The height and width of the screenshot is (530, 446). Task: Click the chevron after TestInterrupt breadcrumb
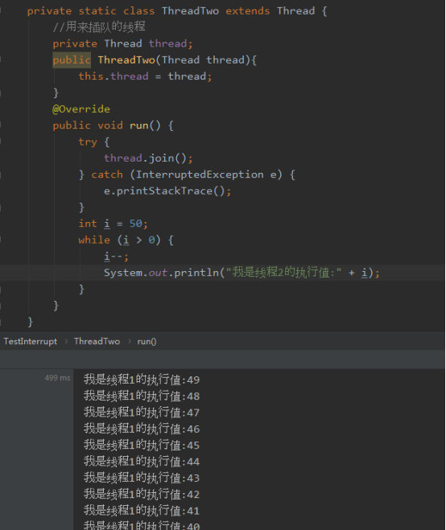pyautogui.click(x=66, y=341)
